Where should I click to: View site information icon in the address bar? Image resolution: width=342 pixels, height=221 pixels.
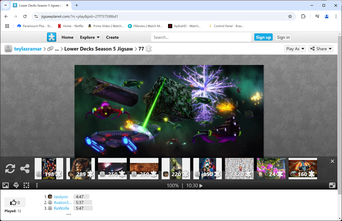pyautogui.click(x=36, y=16)
